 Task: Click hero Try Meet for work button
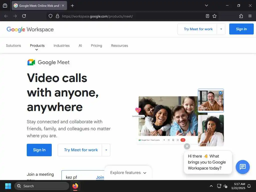click(x=80, y=150)
